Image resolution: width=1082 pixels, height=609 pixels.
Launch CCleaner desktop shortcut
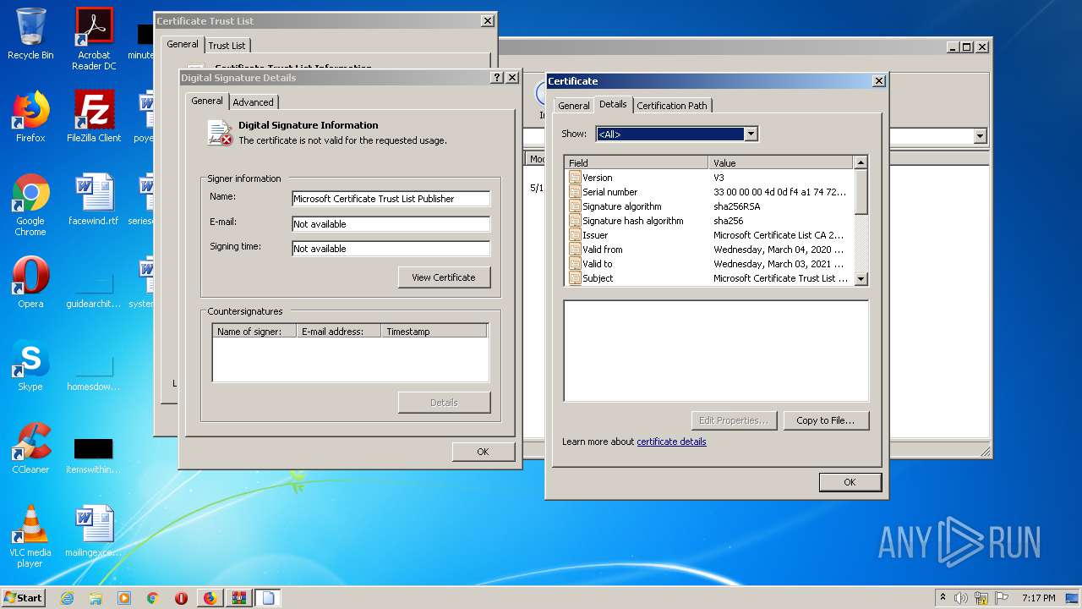tap(30, 448)
